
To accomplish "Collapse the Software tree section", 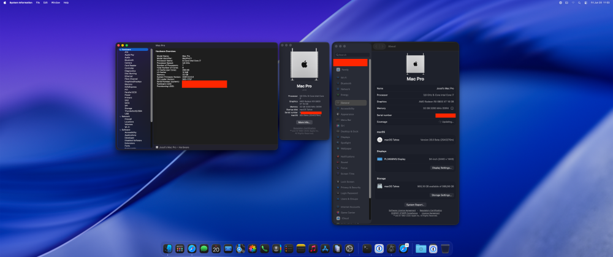I will 120,129.
